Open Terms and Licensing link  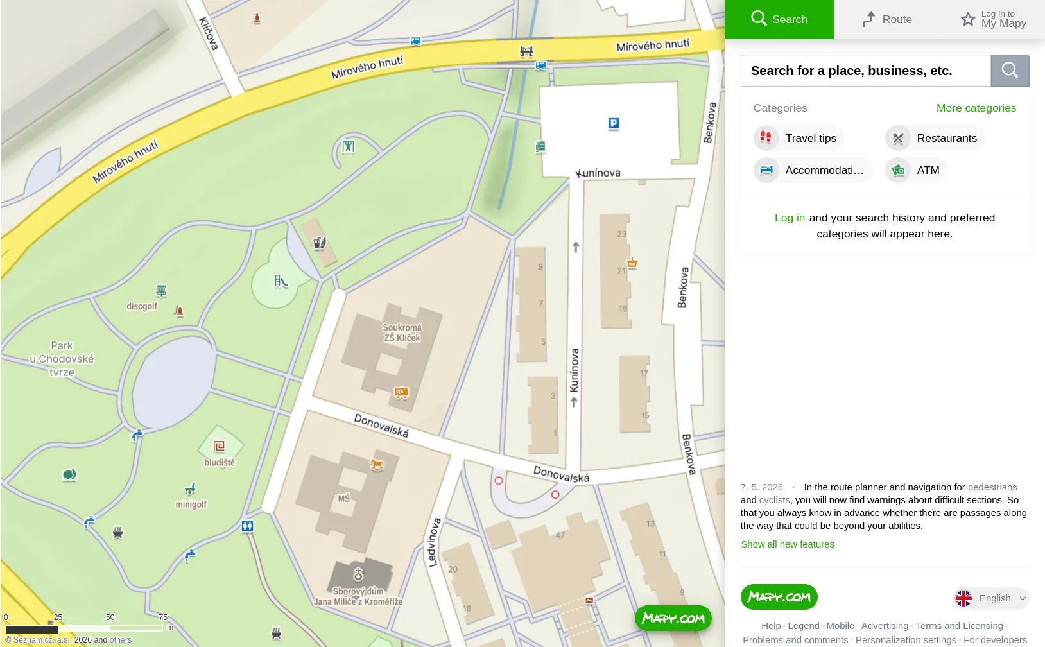click(959, 626)
